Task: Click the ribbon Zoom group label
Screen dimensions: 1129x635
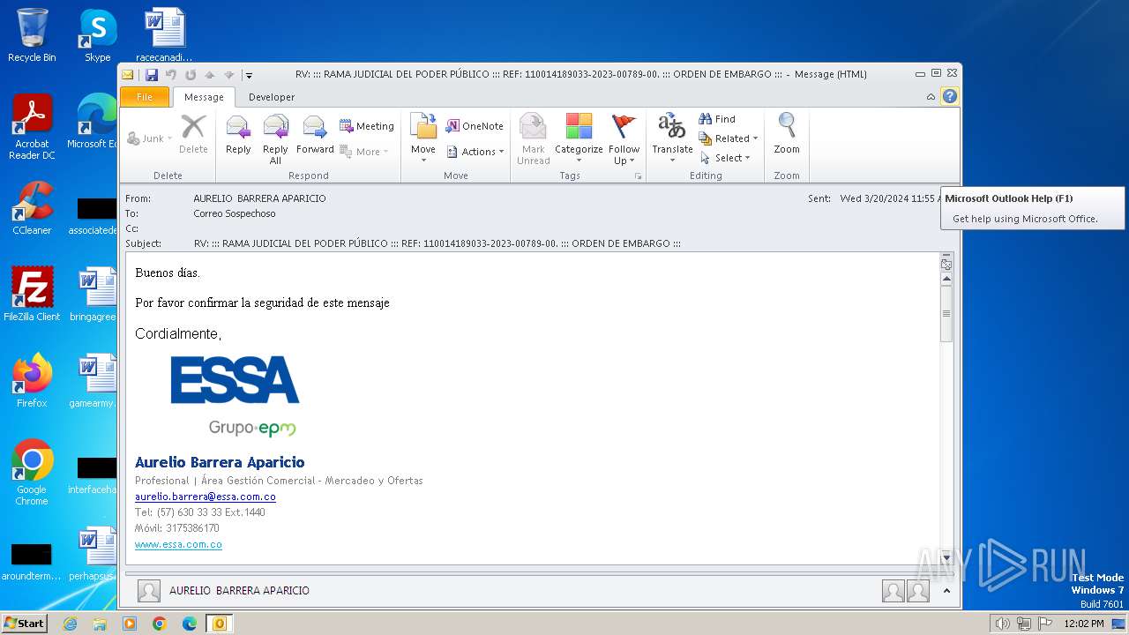Action: click(x=786, y=176)
